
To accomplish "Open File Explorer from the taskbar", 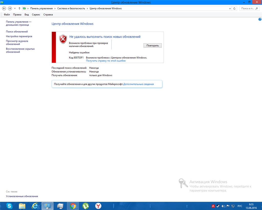I will pyautogui.click(x=22, y=206).
